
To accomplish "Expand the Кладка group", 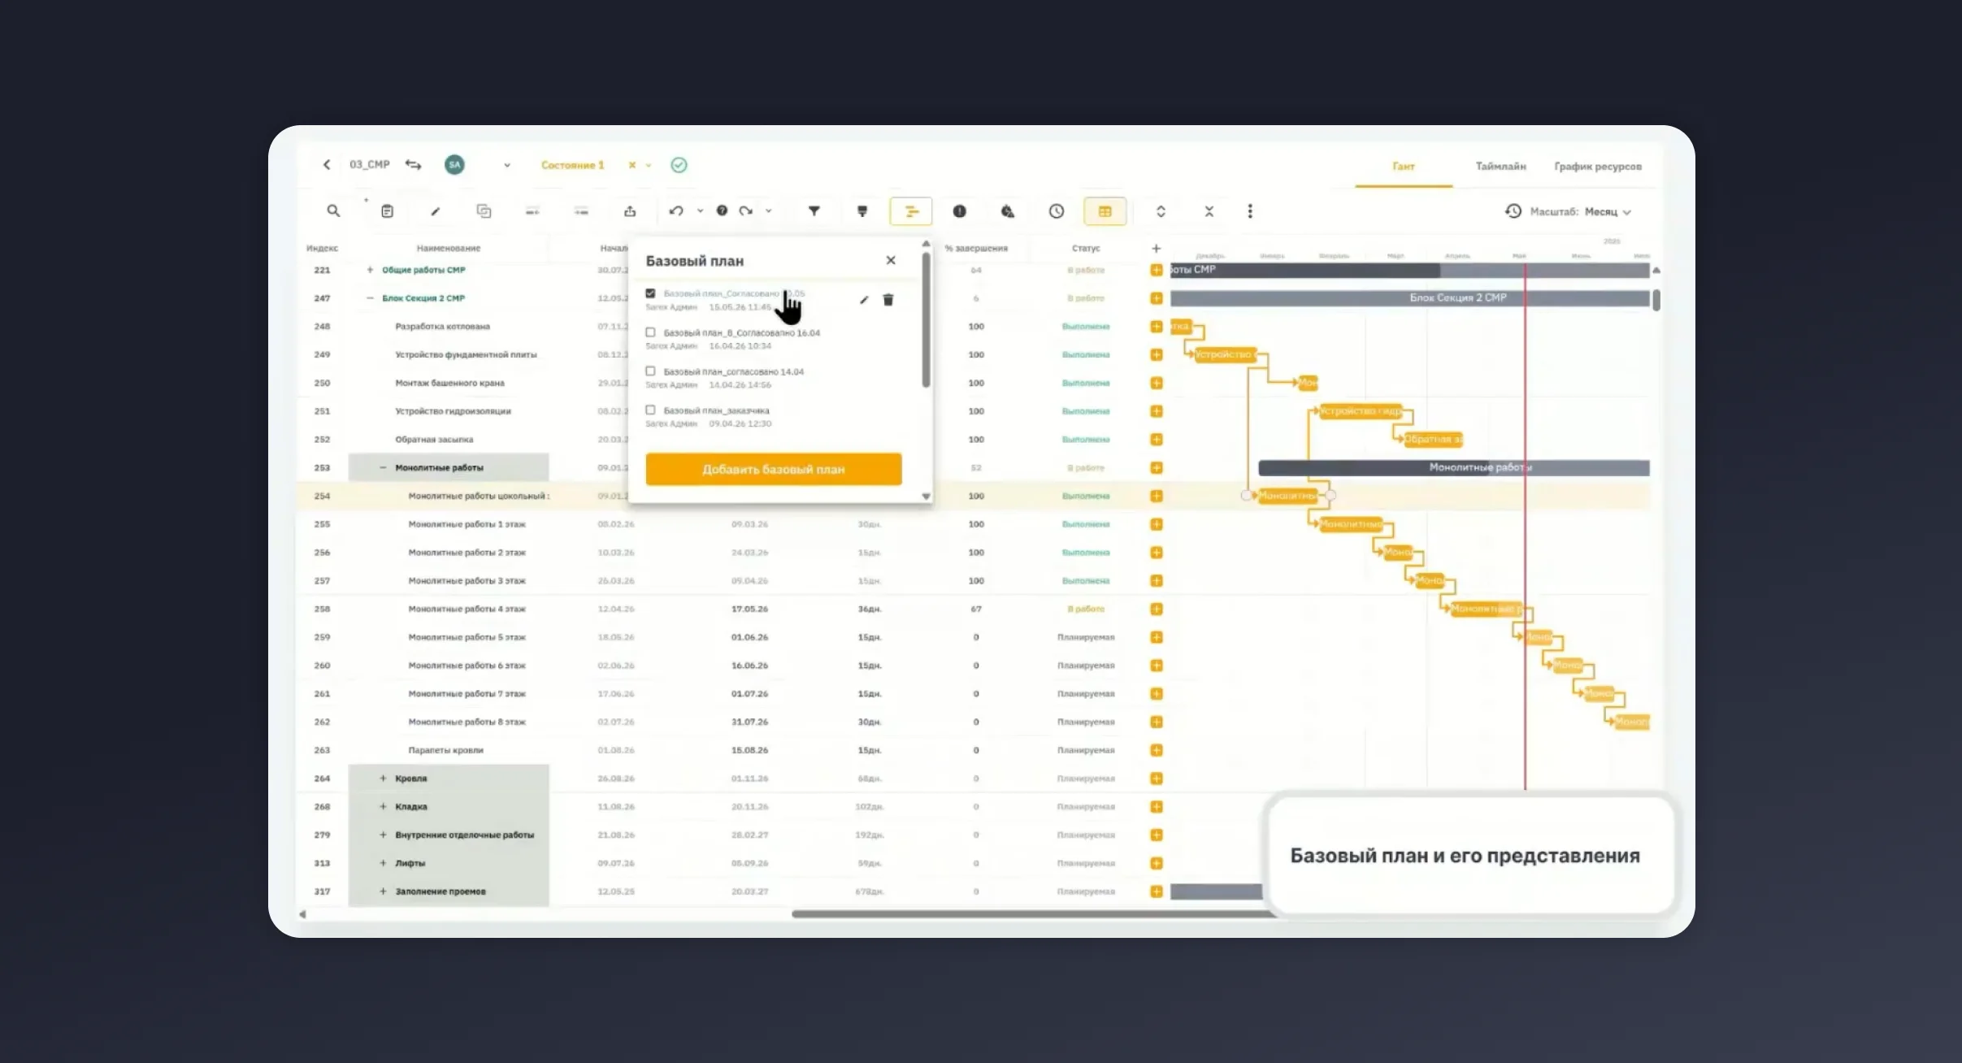I will click(383, 806).
